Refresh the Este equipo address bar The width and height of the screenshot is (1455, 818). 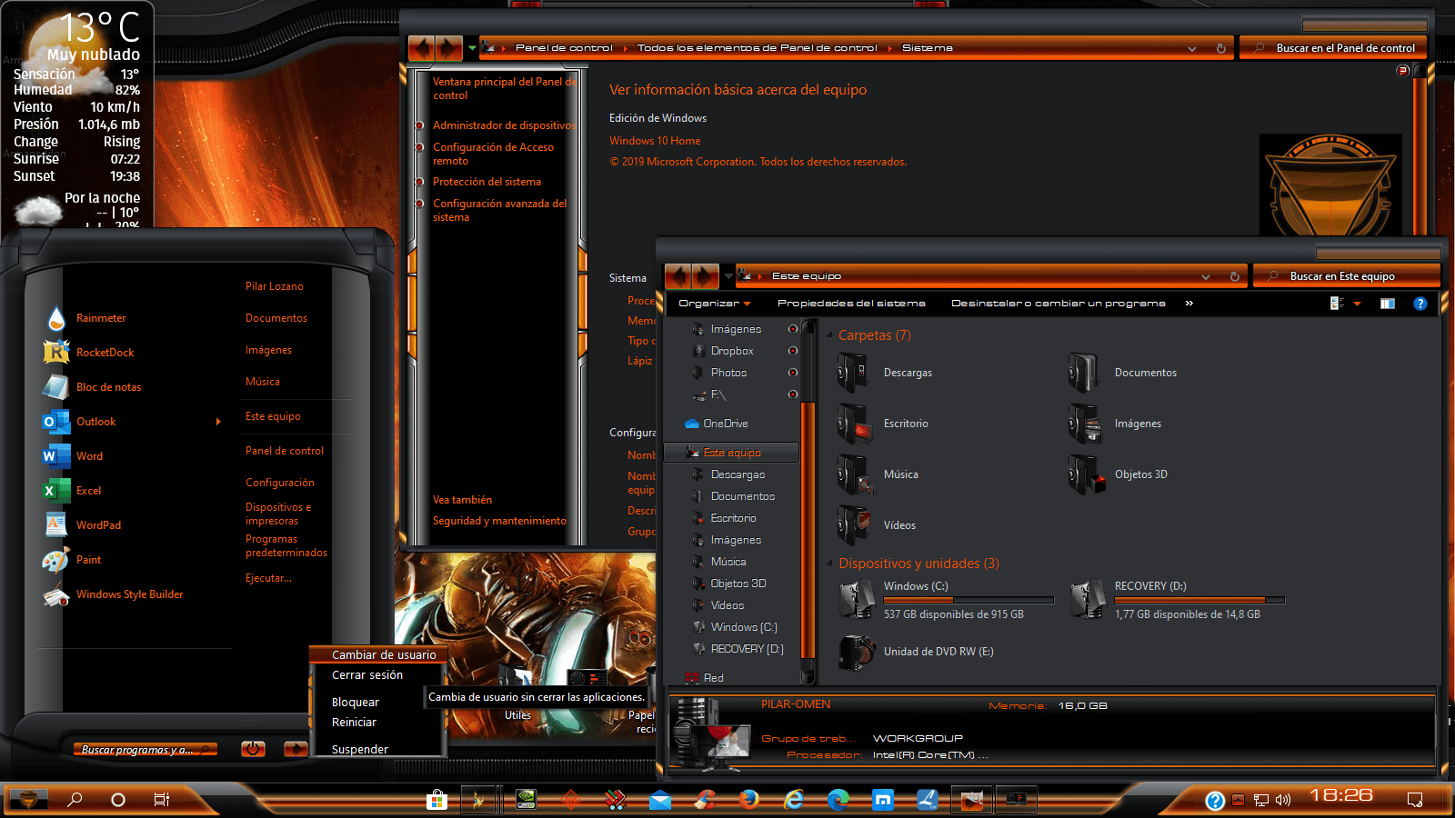(1233, 275)
